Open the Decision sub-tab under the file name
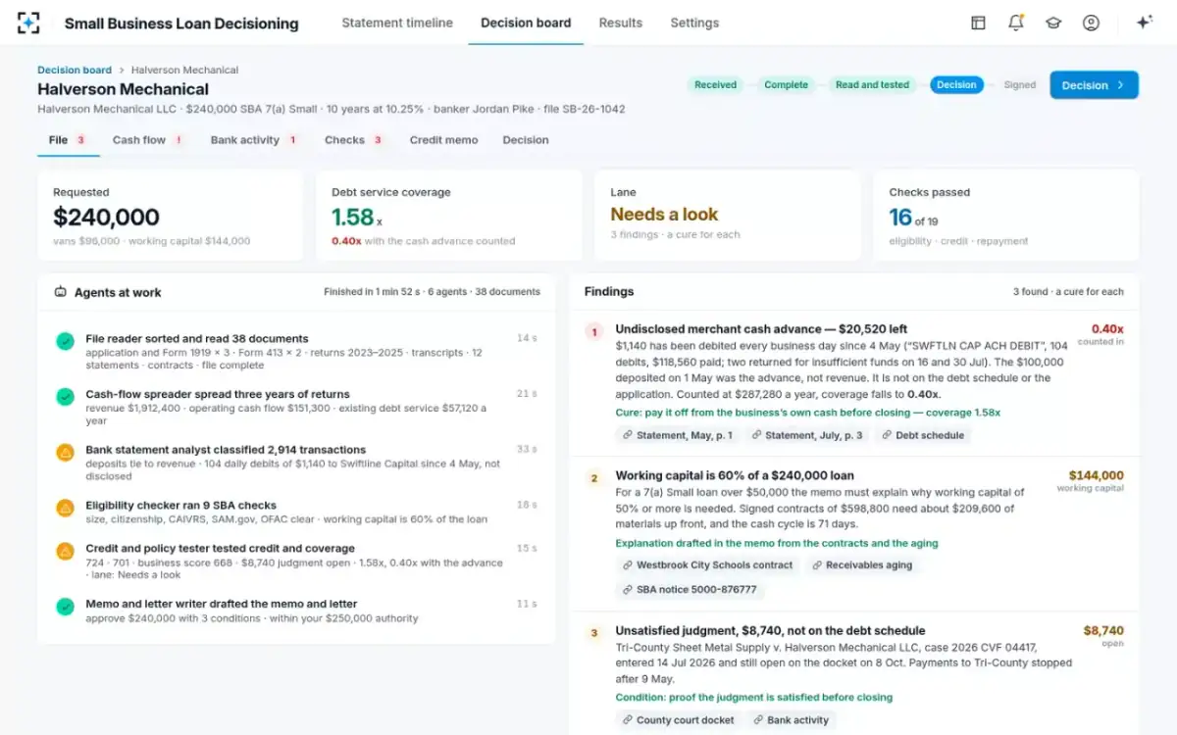1177x735 pixels. point(526,140)
